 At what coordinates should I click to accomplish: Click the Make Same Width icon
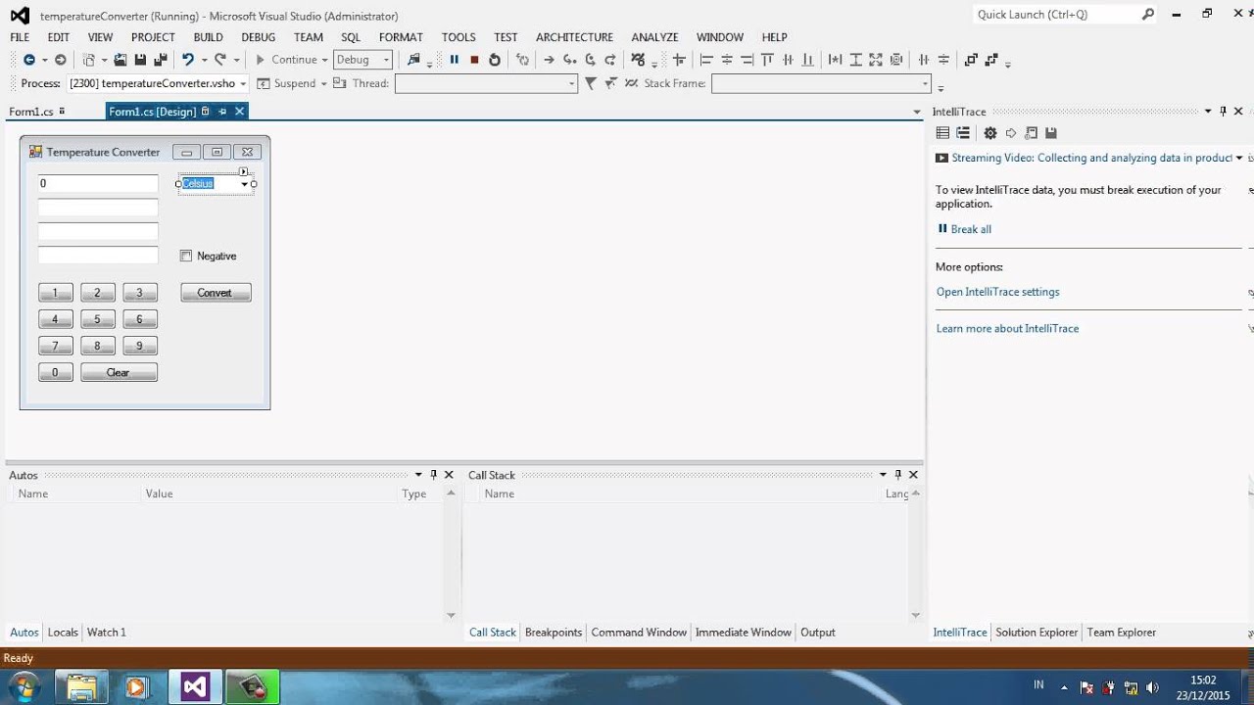tap(835, 60)
